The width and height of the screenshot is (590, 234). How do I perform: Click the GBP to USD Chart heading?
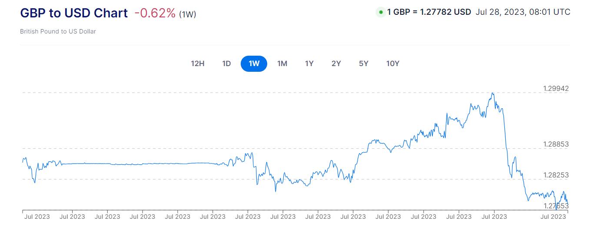click(74, 13)
